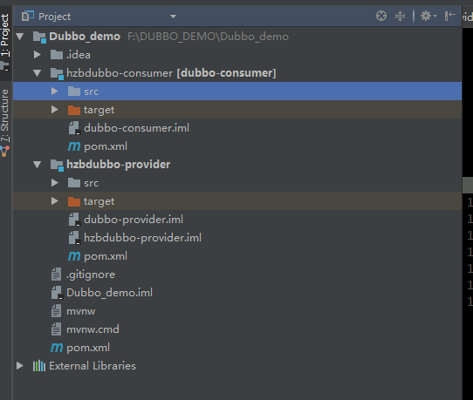
Task: Click the Maven icon of provider pom.xml
Action: 74,256
